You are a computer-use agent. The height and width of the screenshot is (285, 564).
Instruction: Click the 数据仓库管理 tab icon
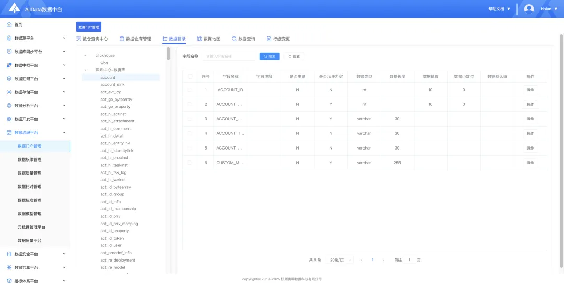coord(122,39)
